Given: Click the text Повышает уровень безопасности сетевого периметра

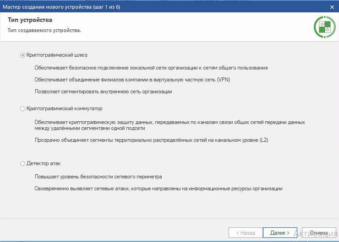Looking at the screenshot, I should click(98, 177).
